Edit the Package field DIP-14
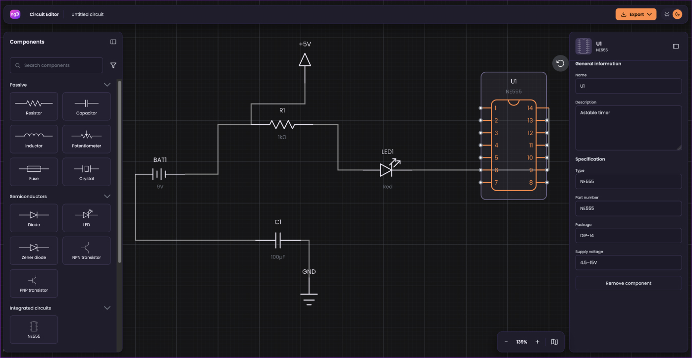Screen dimensions: 692x358 click(x=628, y=235)
